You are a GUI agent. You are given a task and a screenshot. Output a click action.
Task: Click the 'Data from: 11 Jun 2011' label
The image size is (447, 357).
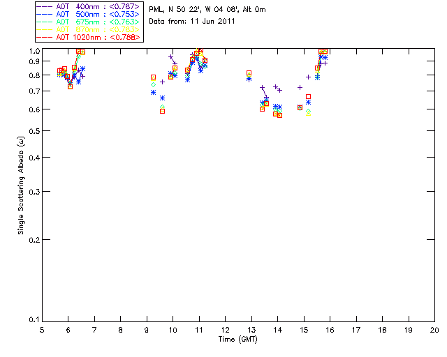point(192,21)
